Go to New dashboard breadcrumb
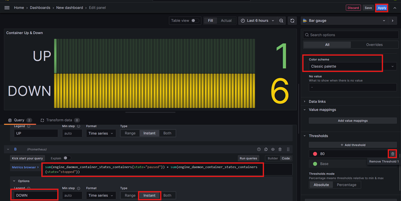Screen dimensions: 401x201 click(x=70, y=8)
